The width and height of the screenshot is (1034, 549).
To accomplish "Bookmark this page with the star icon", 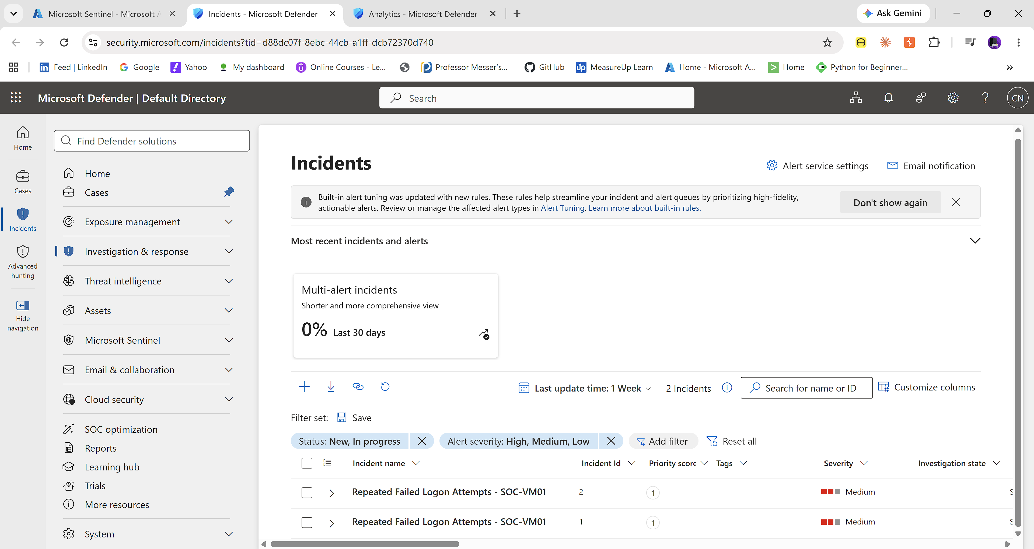I will (827, 42).
